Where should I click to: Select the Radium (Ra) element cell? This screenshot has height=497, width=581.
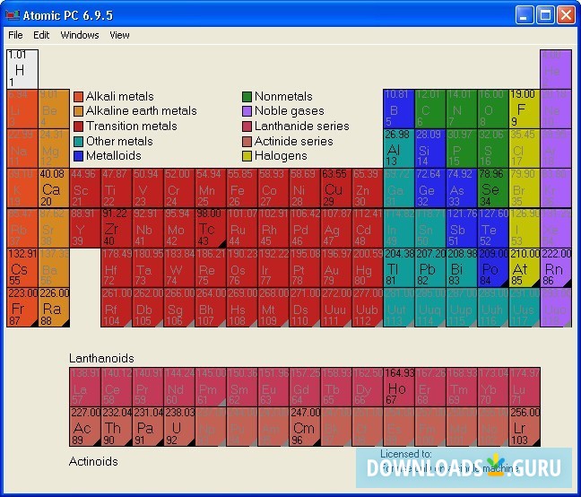[x=54, y=307]
